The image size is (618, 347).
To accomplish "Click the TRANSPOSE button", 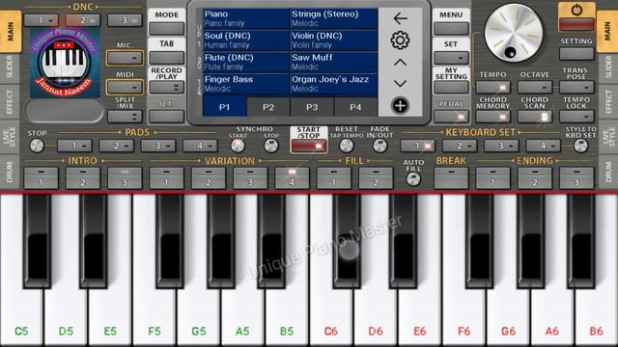I will tap(576, 87).
